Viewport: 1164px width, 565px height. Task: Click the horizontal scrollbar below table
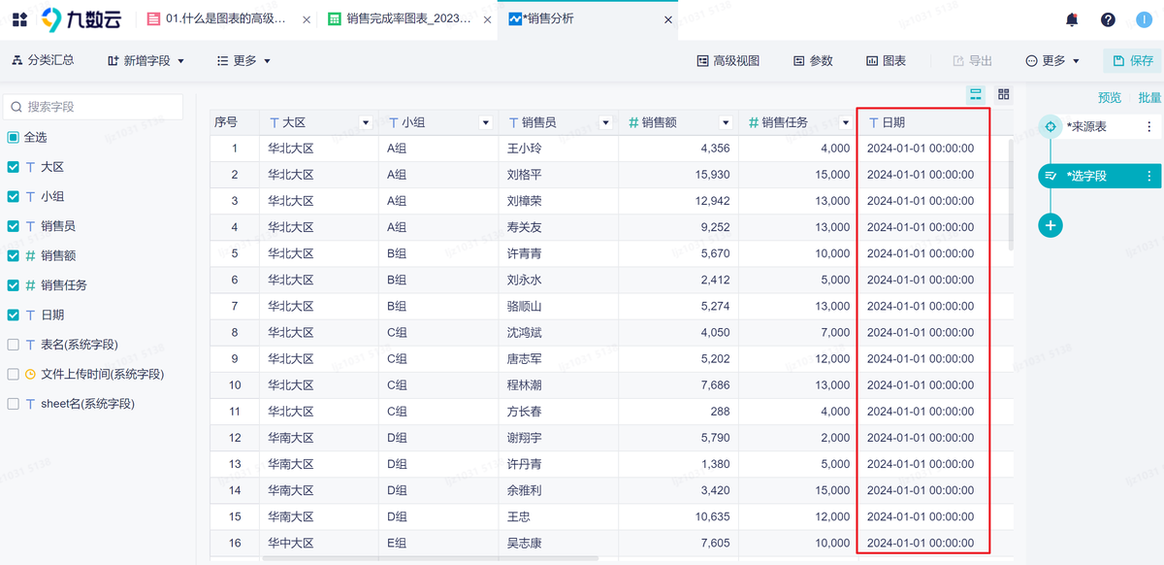(x=432, y=558)
